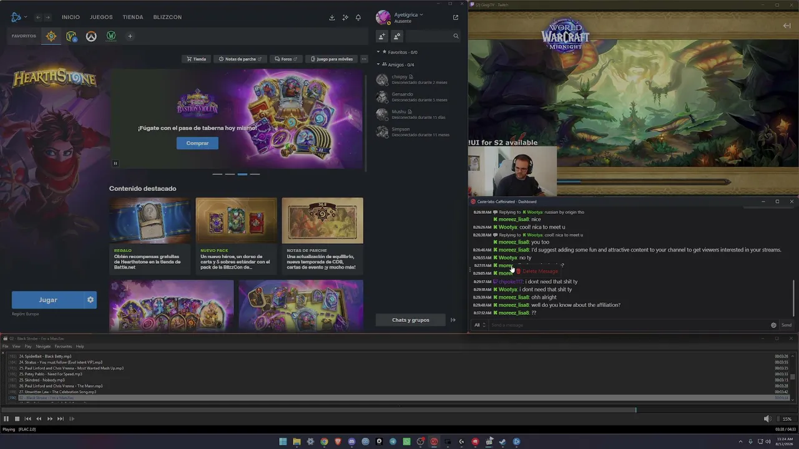This screenshot has height=449, width=799.
Task: Open Hearthstone Foros link
Action: [287, 59]
